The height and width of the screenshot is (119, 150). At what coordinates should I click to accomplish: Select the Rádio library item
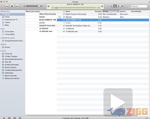pyautogui.click(x=7, y=25)
